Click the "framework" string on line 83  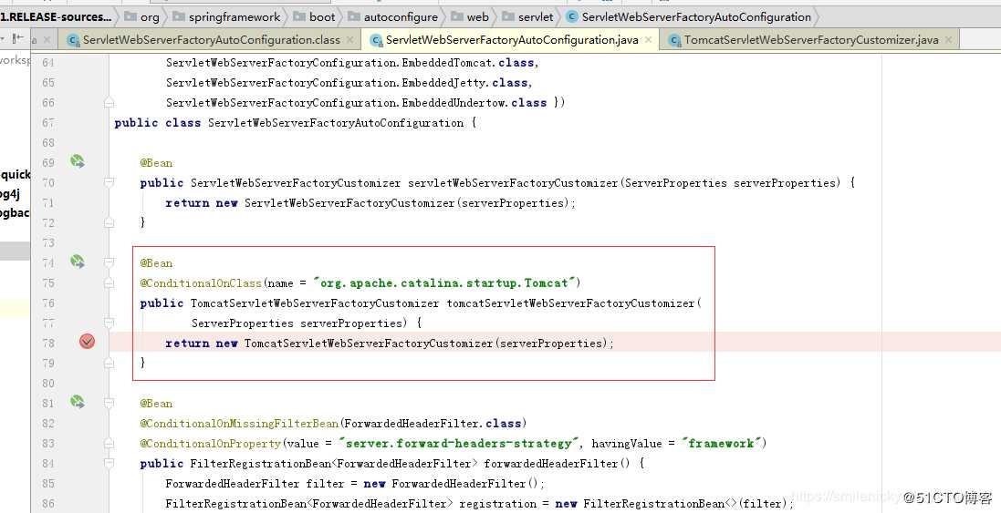point(722,443)
